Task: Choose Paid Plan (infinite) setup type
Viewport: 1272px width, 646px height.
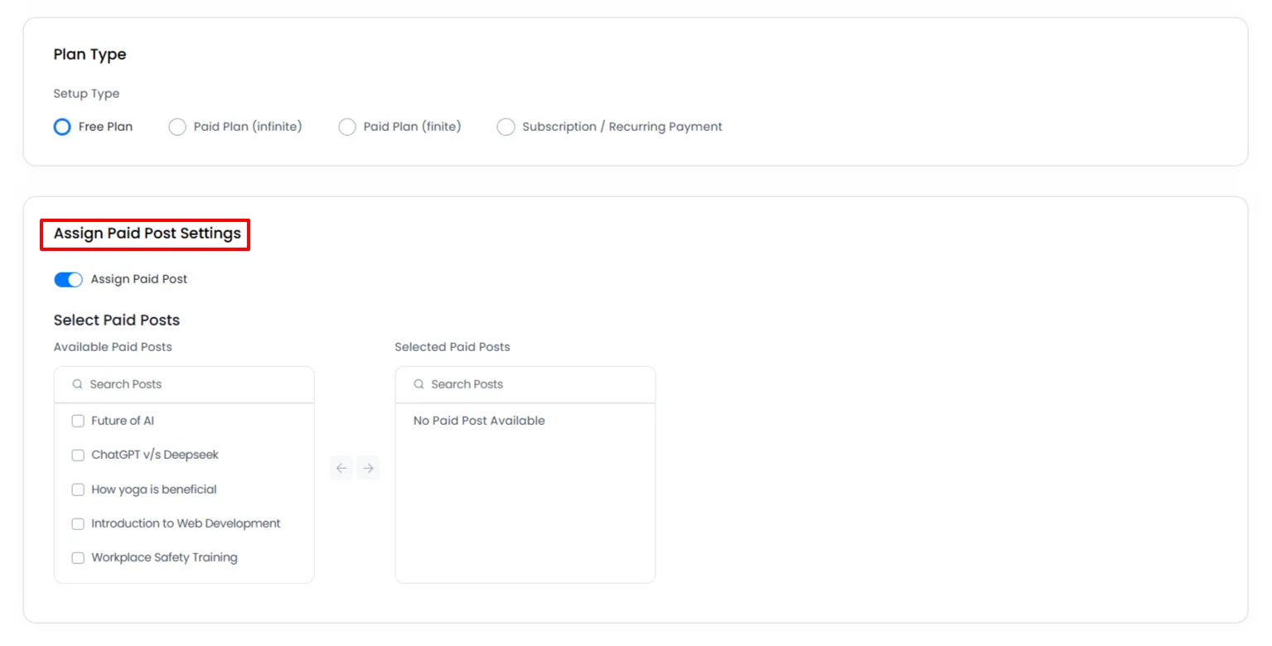Action: pyautogui.click(x=177, y=126)
